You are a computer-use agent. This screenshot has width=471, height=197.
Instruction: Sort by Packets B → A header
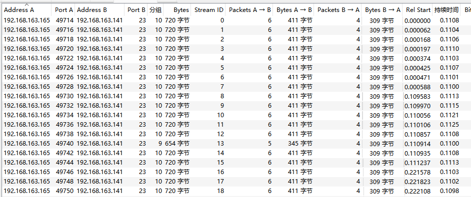[337, 9]
